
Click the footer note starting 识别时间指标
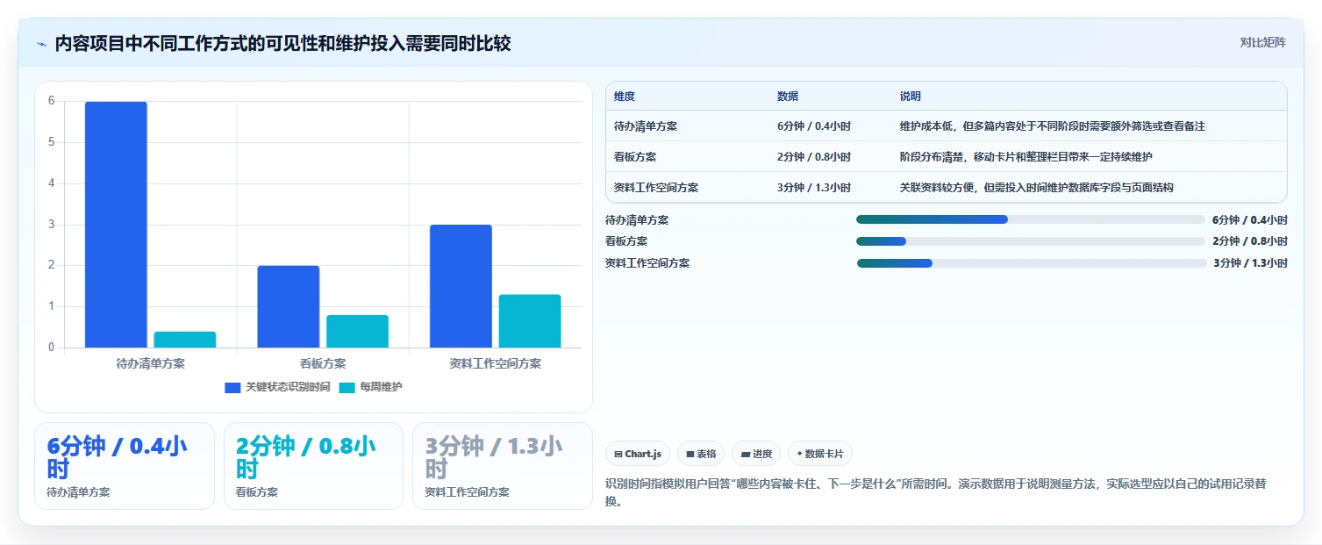935,492
